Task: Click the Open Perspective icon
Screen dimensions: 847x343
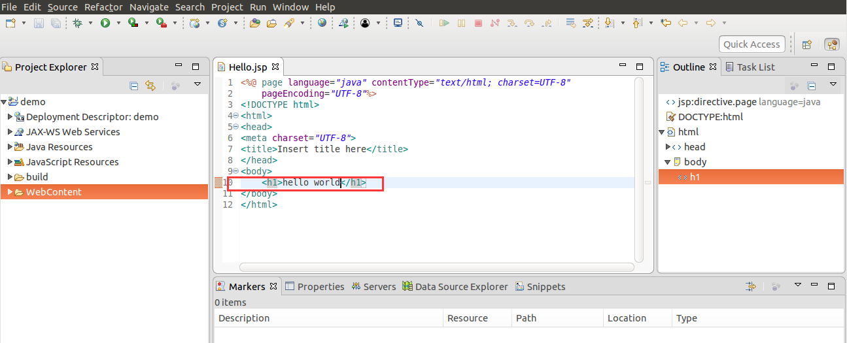Action: (807, 44)
